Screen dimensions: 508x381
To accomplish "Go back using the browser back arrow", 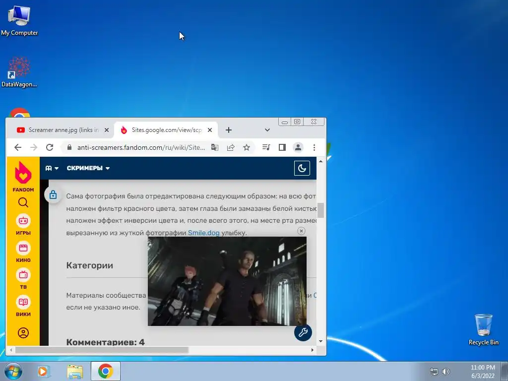I will [x=18, y=147].
